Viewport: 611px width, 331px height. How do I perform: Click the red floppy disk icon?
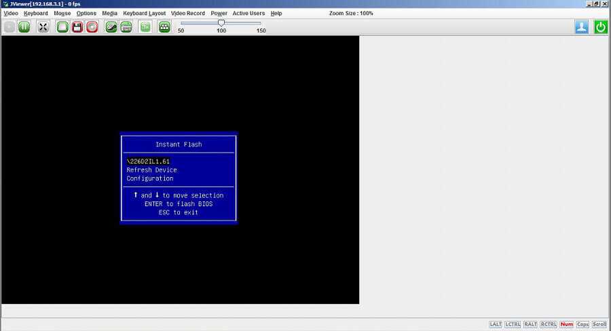pos(77,27)
